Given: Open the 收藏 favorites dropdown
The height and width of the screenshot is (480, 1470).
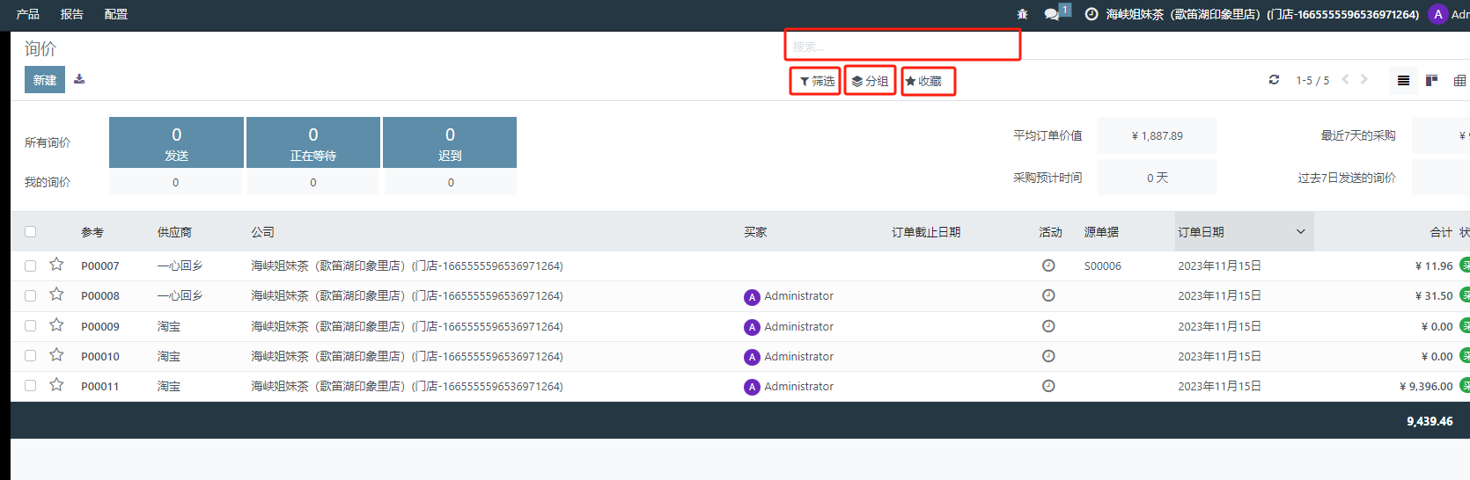Looking at the screenshot, I should coord(923,81).
